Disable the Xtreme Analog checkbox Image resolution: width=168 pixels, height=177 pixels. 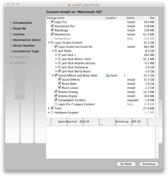tap(56, 92)
